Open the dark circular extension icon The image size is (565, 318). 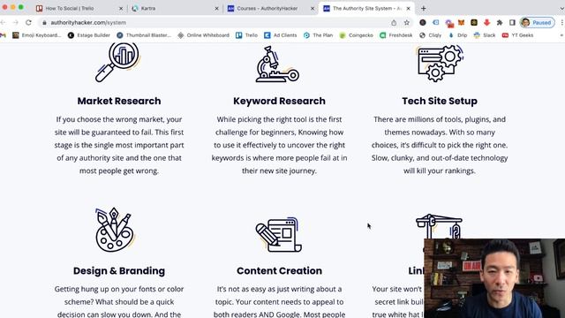coord(423,22)
